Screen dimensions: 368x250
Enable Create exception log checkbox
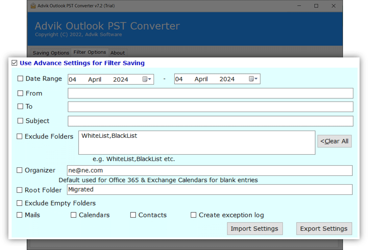point(193,215)
